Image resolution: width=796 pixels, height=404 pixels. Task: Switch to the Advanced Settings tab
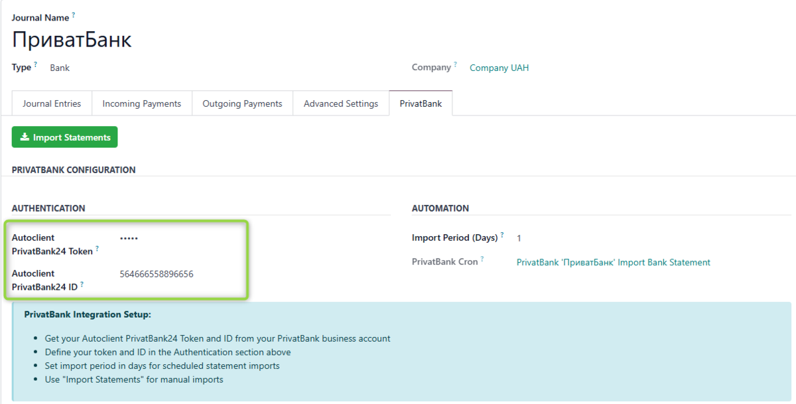click(x=340, y=103)
